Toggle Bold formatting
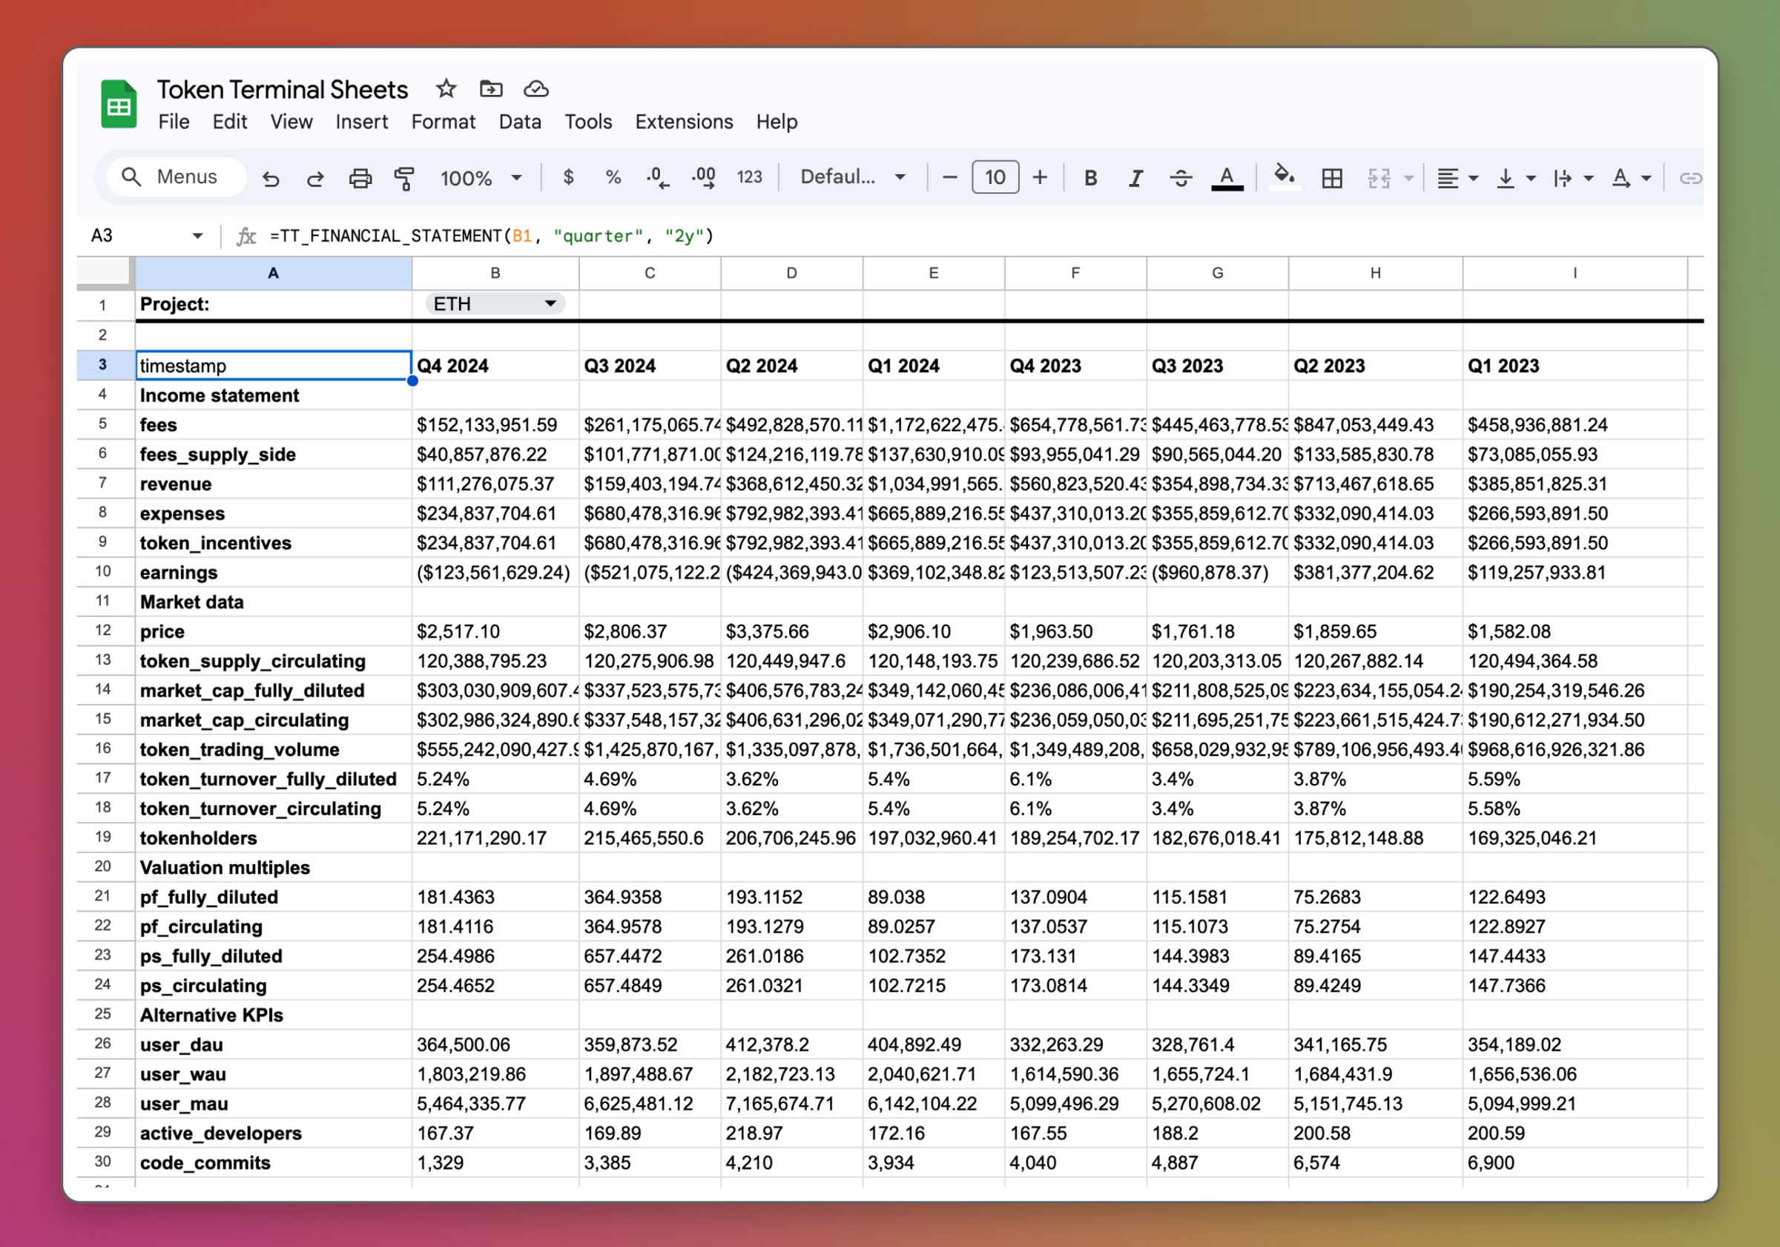This screenshot has height=1247, width=1780. click(1090, 178)
